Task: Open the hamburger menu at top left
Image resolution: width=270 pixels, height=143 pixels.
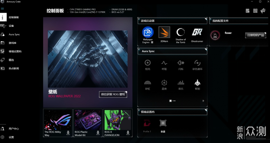Action: pyautogui.click(x=2, y=9)
